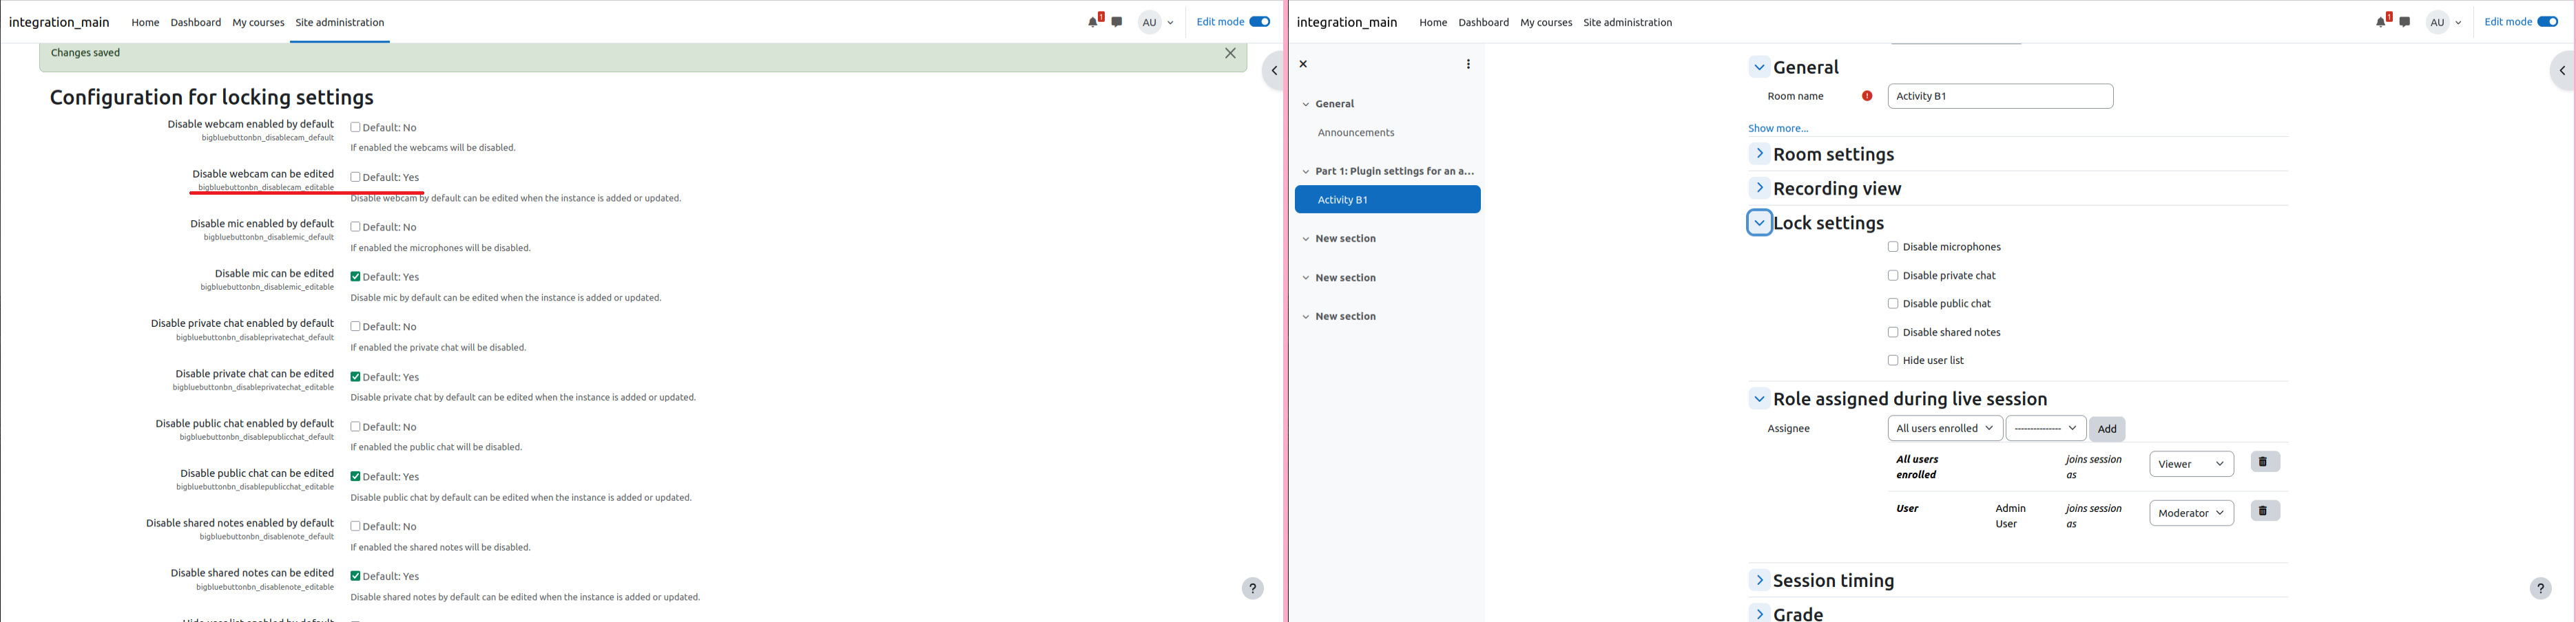Open user menu arrow in left window

[x=1170, y=23]
